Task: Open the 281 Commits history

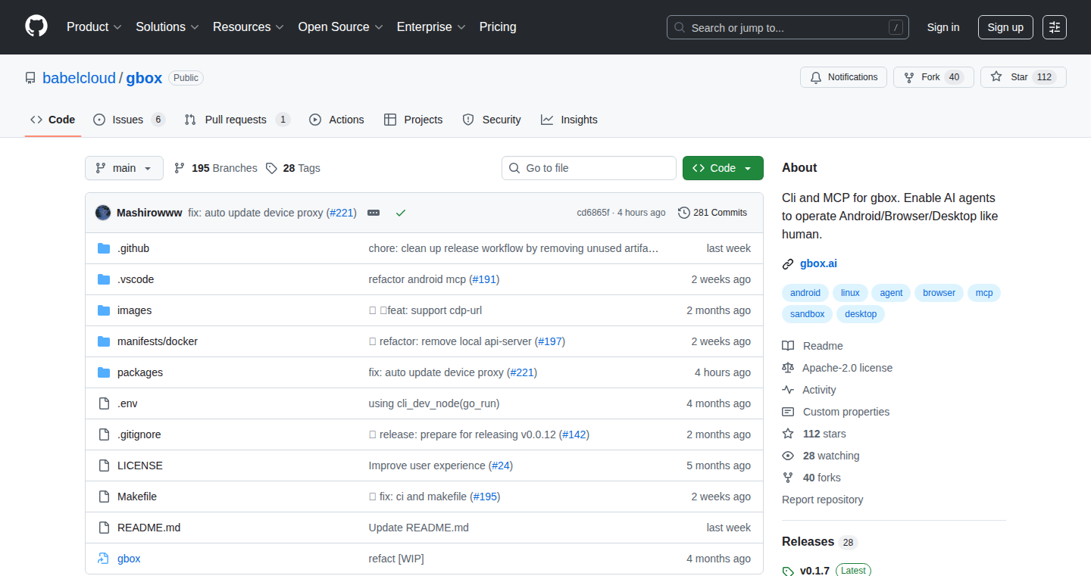Action: 713,213
